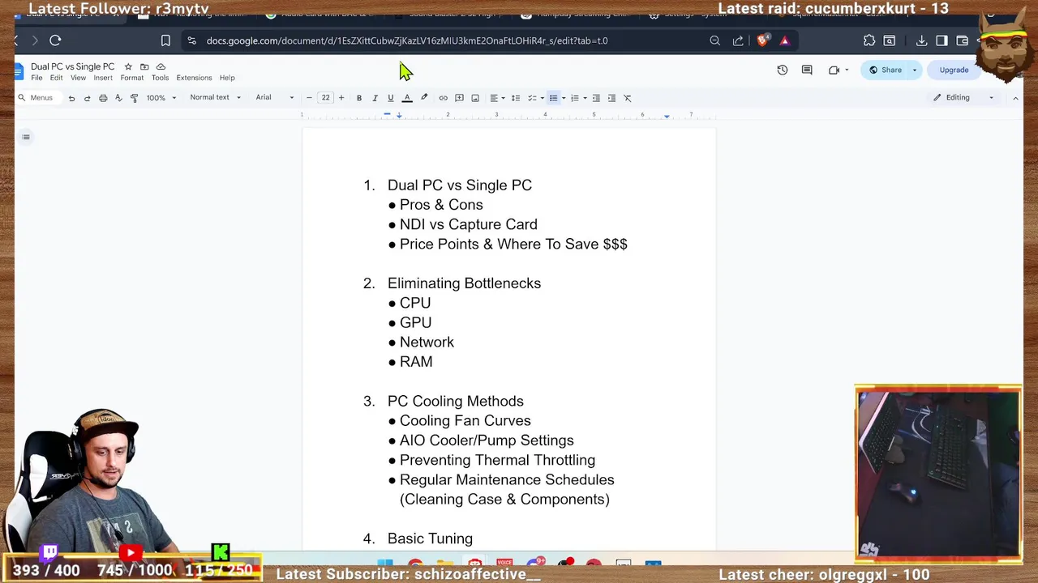Open version history clock icon
The height and width of the screenshot is (583, 1038).
783,70
